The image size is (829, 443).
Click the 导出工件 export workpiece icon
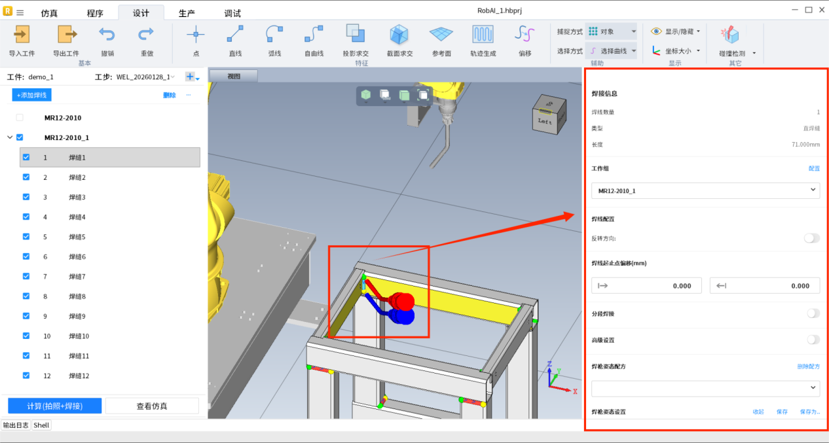(66, 35)
